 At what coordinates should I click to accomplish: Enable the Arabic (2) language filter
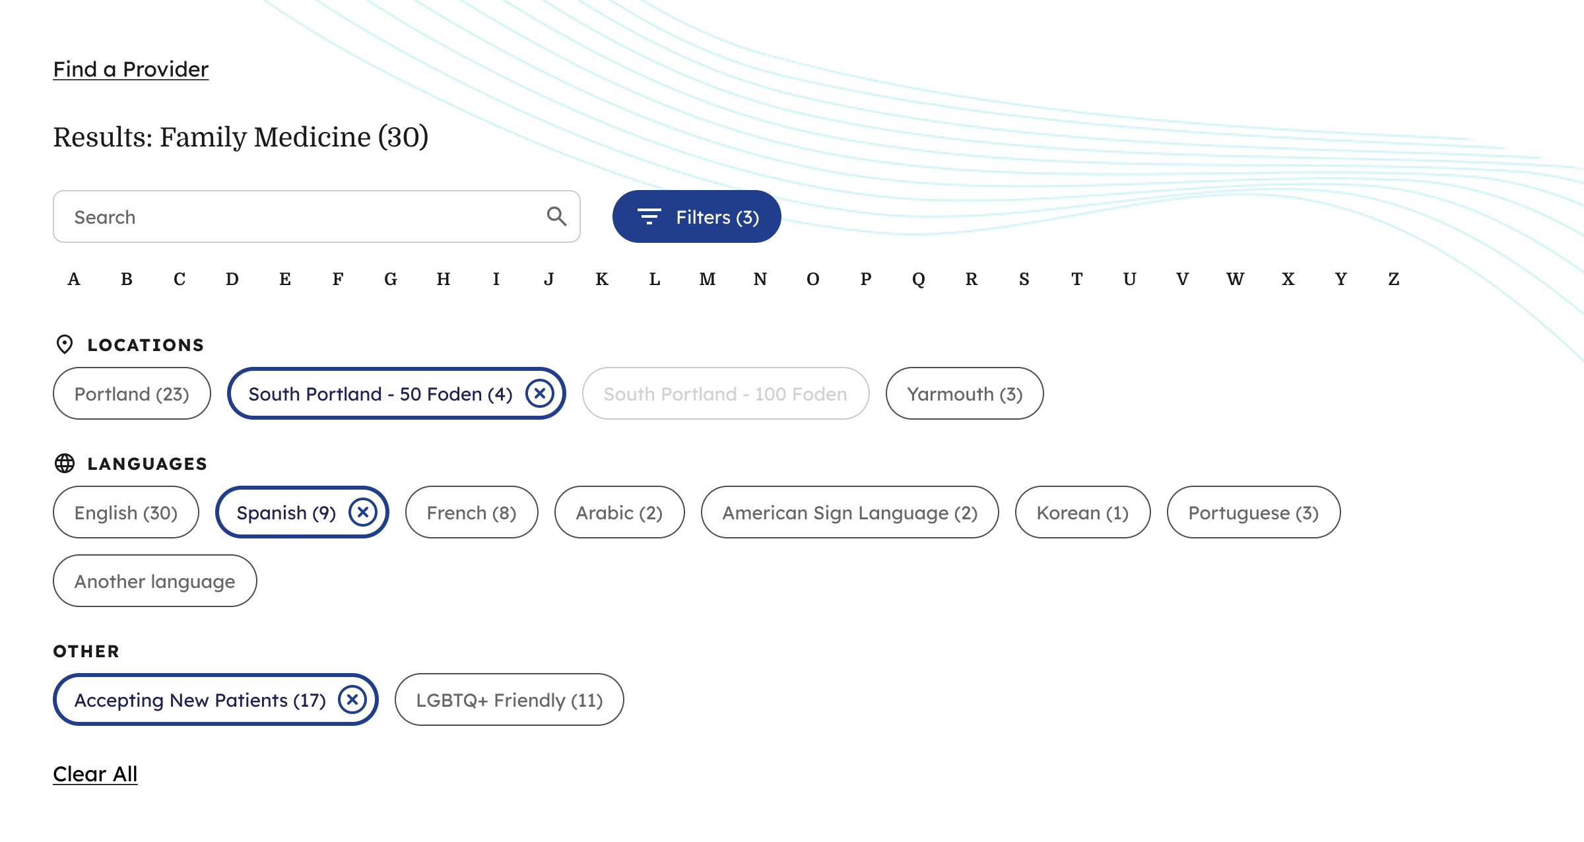(619, 513)
